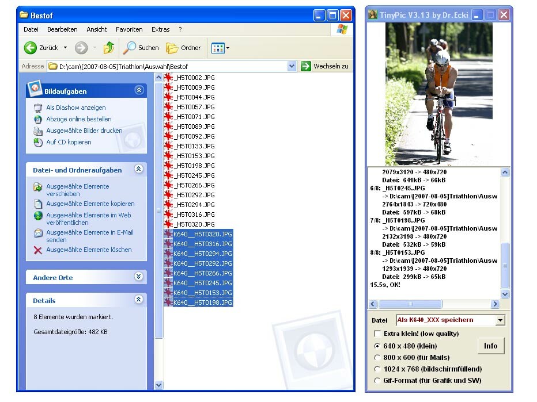The image size is (537, 402).
Task: Open the Favoriten menu
Action: click(x=129, y=29)
